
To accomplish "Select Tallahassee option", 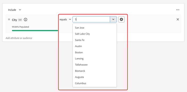I will tap(94, 65).
